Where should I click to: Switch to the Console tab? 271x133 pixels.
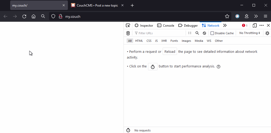click(x=166, y=26)
